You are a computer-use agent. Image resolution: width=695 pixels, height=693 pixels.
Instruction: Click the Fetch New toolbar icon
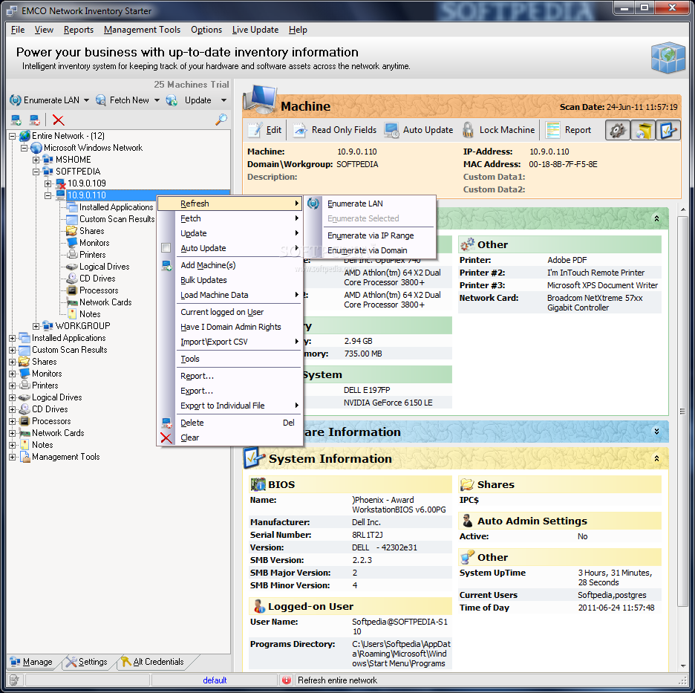101,100
